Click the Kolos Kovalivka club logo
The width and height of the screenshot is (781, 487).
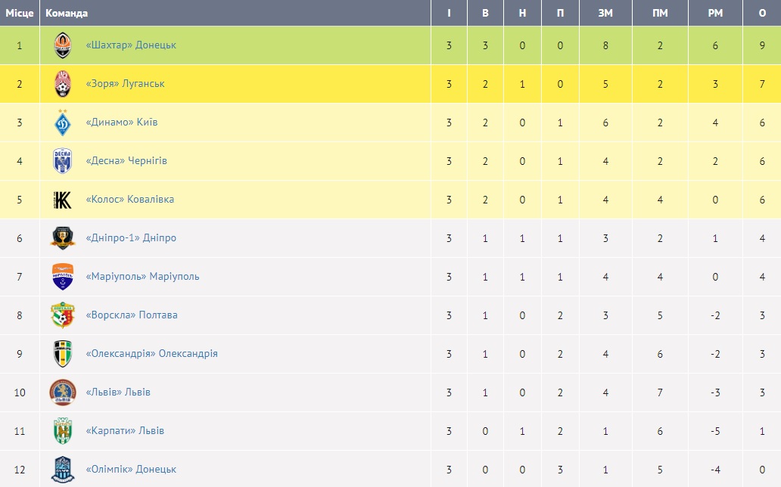[x=63, y=200]
